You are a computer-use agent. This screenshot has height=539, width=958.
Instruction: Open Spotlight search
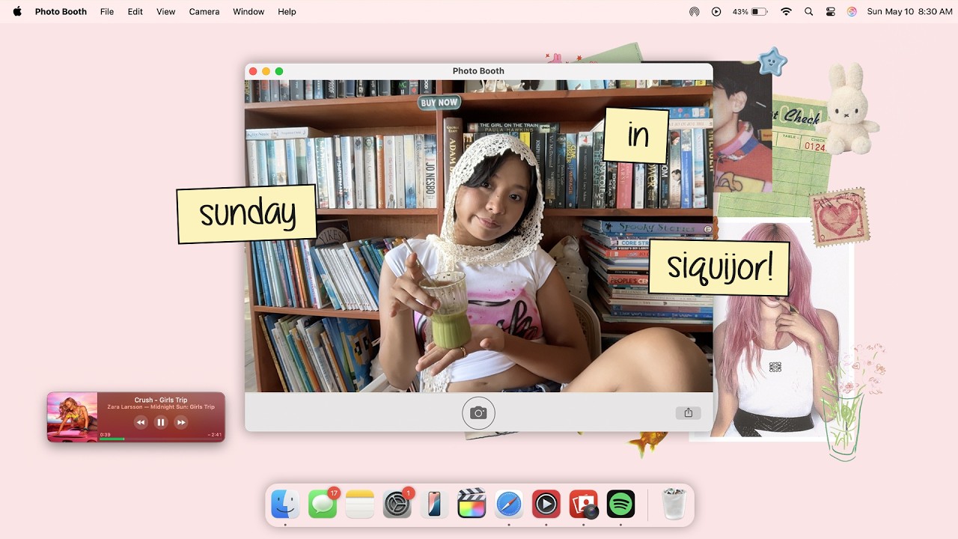808,11
